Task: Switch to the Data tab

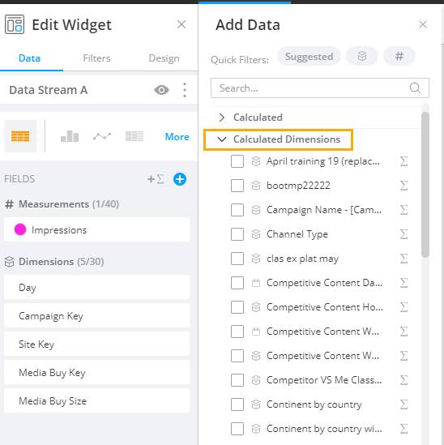Action: [29, 58]
